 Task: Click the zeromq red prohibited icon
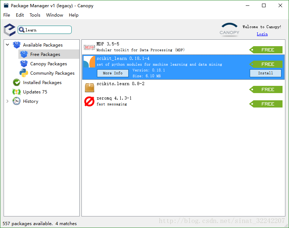coord(89,101)
